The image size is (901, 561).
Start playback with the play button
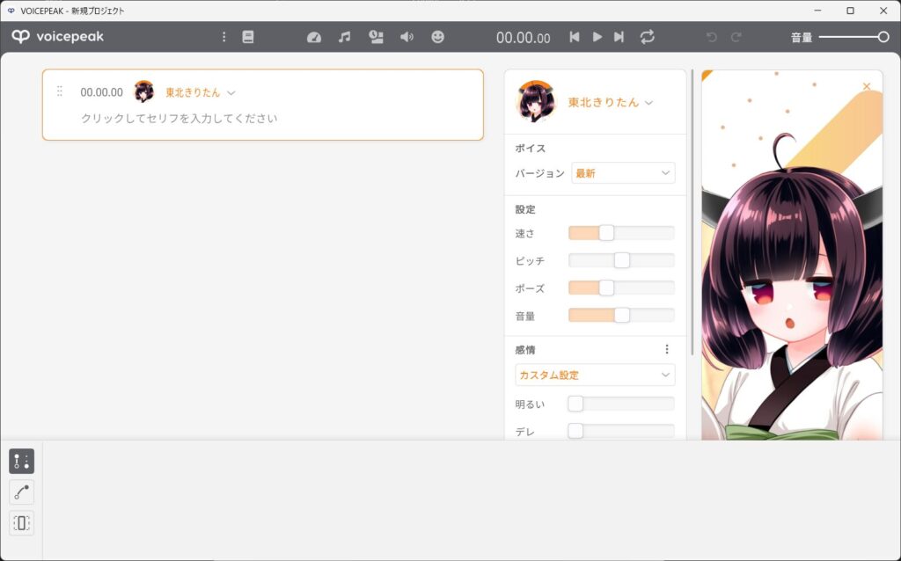tap(597, 37)
